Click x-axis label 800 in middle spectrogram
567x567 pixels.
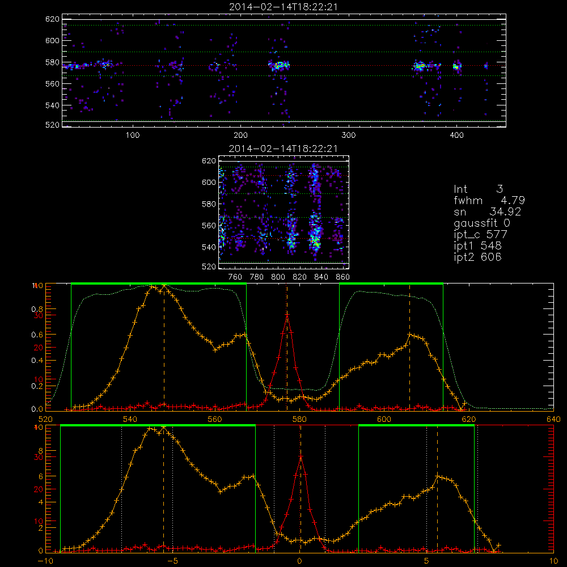tap(278, 277)
